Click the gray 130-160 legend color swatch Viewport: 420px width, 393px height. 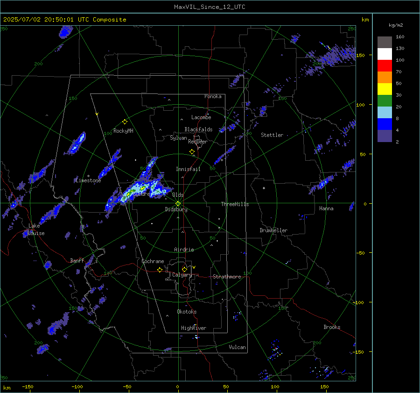[385, 42]
